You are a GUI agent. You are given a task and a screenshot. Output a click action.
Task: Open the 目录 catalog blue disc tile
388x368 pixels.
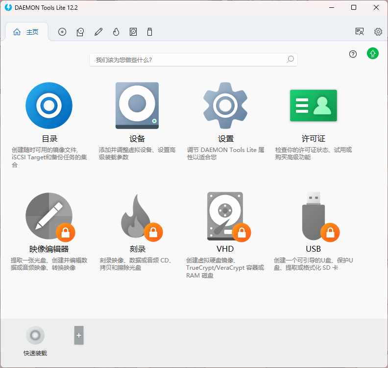(49, 106)
